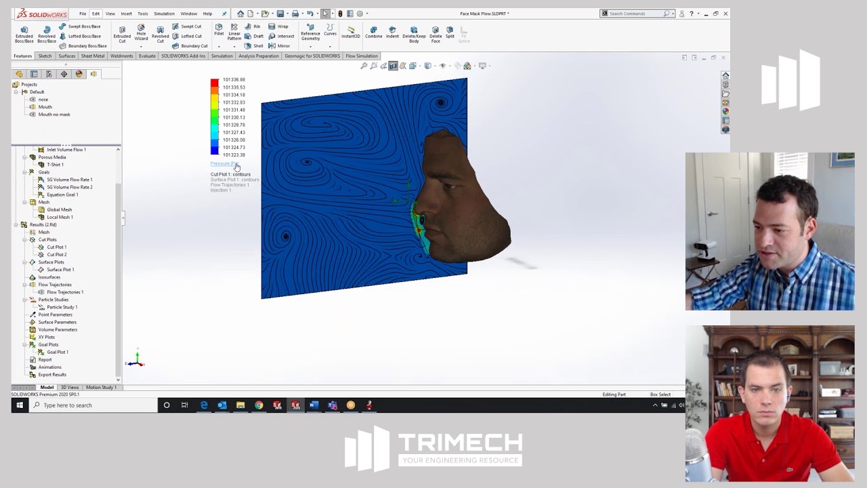Switch to the 3D Views tab
Screen dimensions: 867x488
(x=70, y=388)
